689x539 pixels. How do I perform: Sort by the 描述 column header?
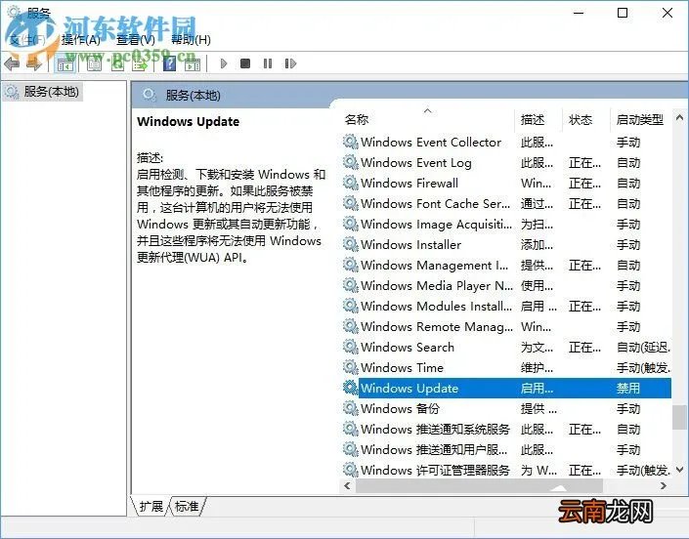tap(538, 119)
